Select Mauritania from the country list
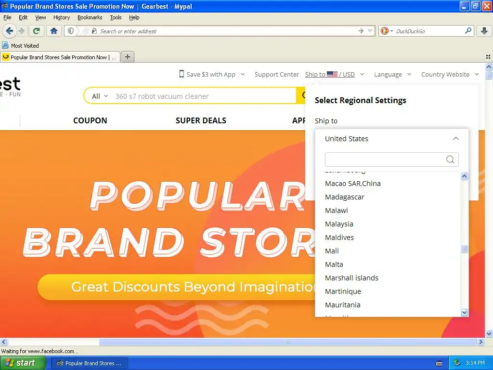 [x=342, y=305]
